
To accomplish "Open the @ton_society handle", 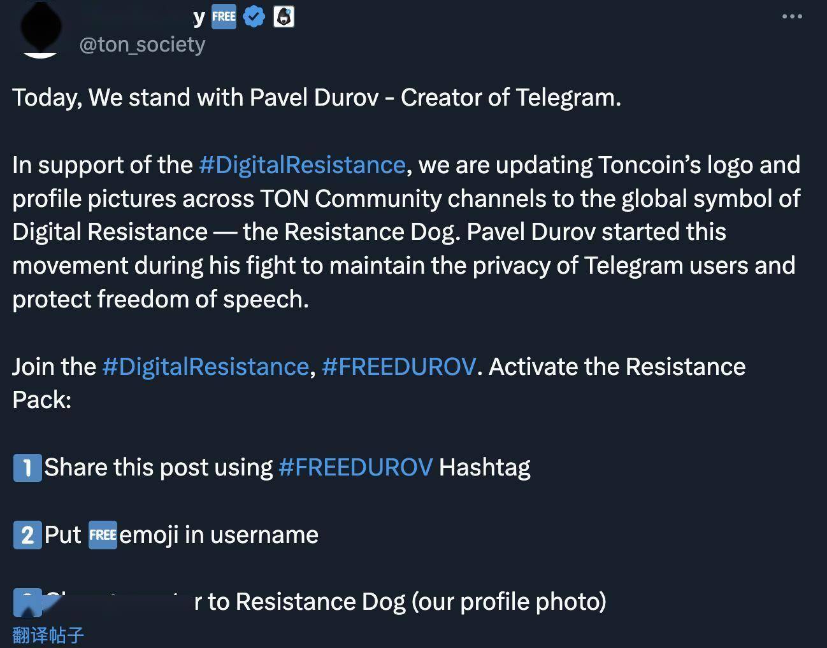I will pyautogui.click(x=142, y=45).
